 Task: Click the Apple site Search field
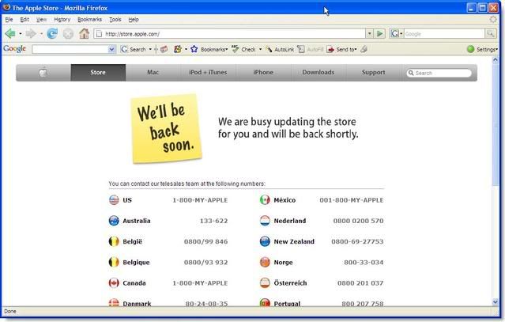point(439,73)
